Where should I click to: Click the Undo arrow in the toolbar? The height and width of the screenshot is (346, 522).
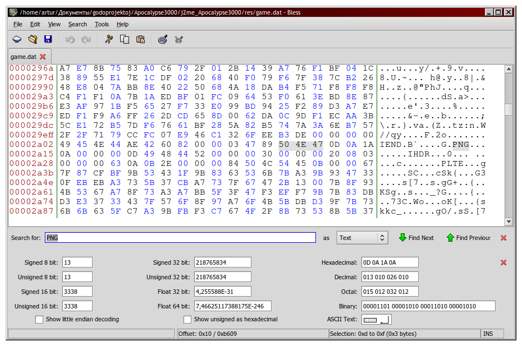coord(70,40)
